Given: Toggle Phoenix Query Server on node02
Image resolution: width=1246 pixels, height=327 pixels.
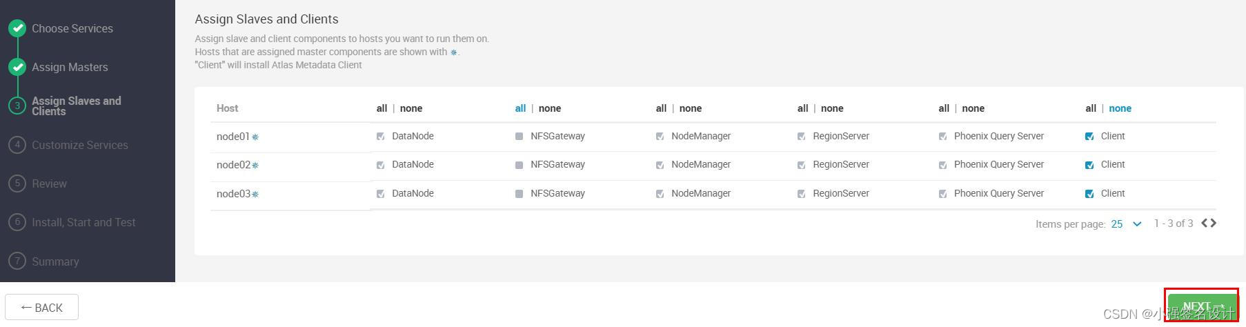Looking at the screenshot, I should tap(942, 165).
